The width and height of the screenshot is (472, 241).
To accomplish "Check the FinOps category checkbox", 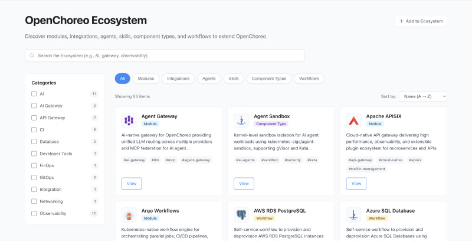I will coord(34,165).
